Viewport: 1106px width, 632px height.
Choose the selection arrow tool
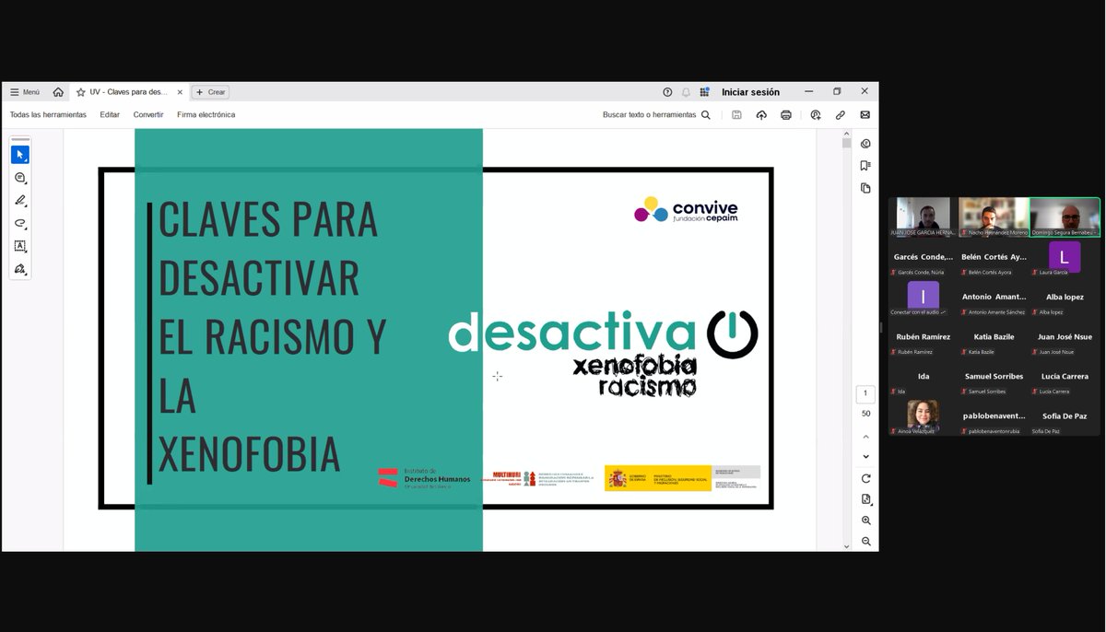tap(20, 155)
